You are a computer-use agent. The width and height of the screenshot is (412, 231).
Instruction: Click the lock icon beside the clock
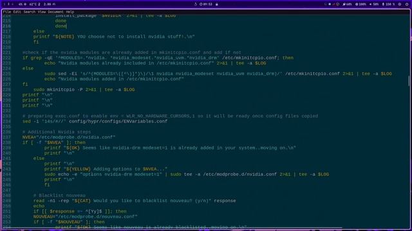(217, 4)
